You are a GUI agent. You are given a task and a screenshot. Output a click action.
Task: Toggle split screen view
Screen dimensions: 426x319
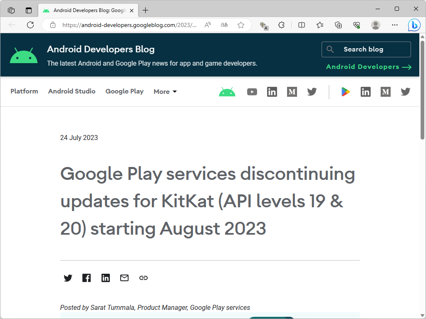(x=302, y=25)
